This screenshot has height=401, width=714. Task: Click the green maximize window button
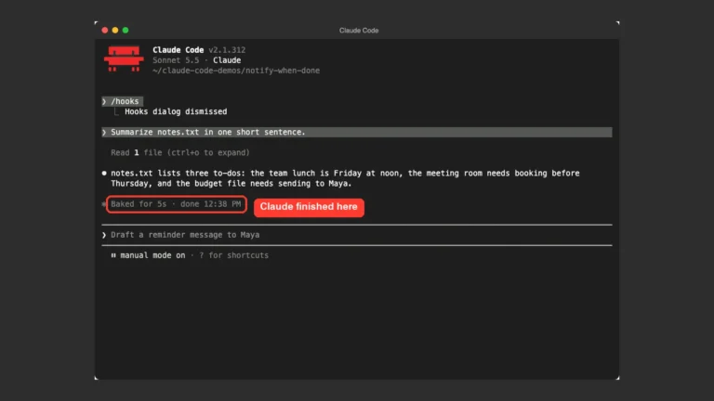tap(126, 30)
